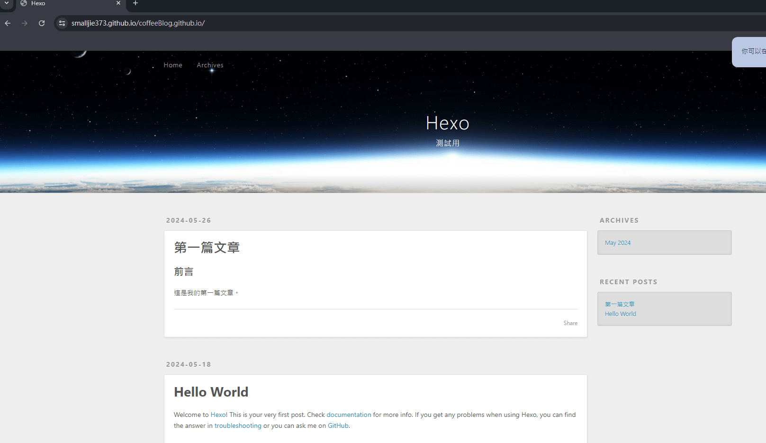The image size is (766, 443).
Task: Close the Hexo tab
Action: click(118, 3)
